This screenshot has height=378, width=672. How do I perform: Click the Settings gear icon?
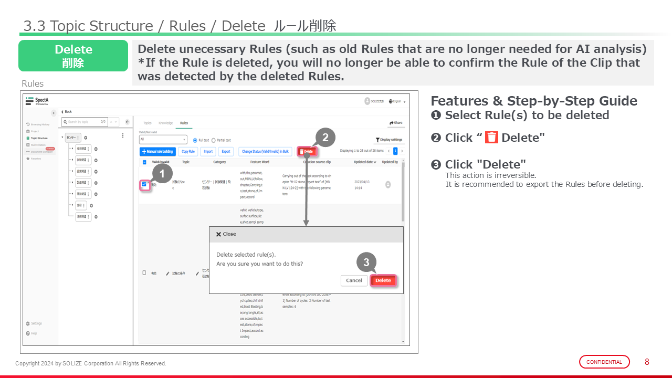(x=27, y=323)
